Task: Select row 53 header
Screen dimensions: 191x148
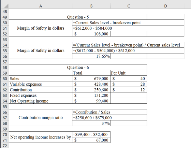Action: pos(5,40)
